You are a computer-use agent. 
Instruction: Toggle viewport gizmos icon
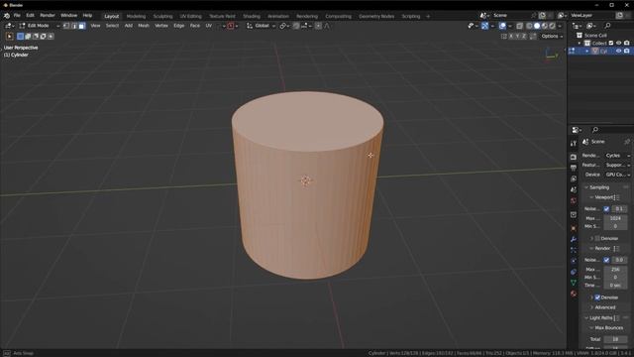click(484, 26)
